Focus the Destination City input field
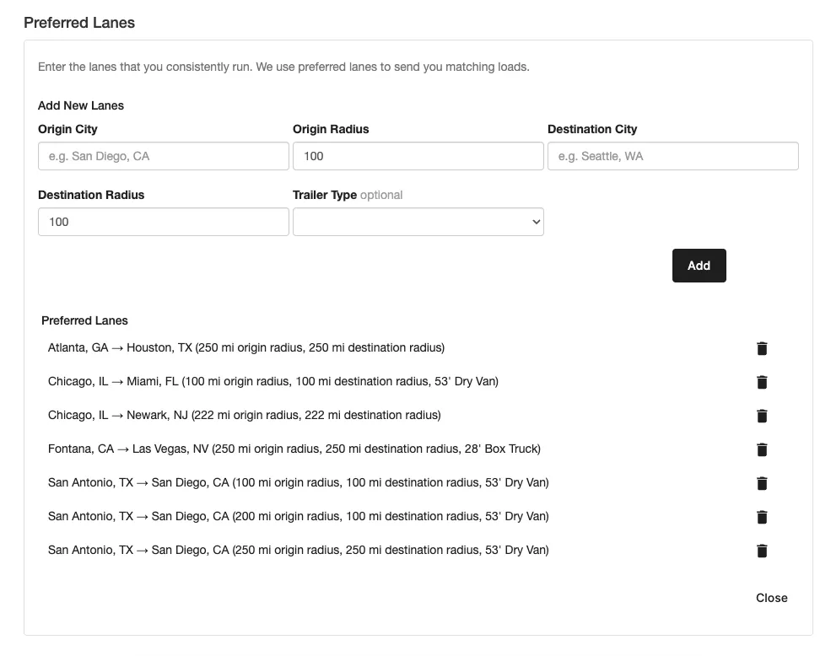 tap(673, 156)
